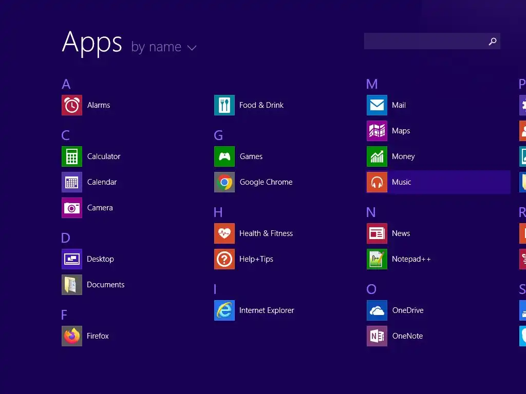Screen dimensions: 526x394
Task: Open the OneDrive cloud icon
Action: [x=377, y=310]
